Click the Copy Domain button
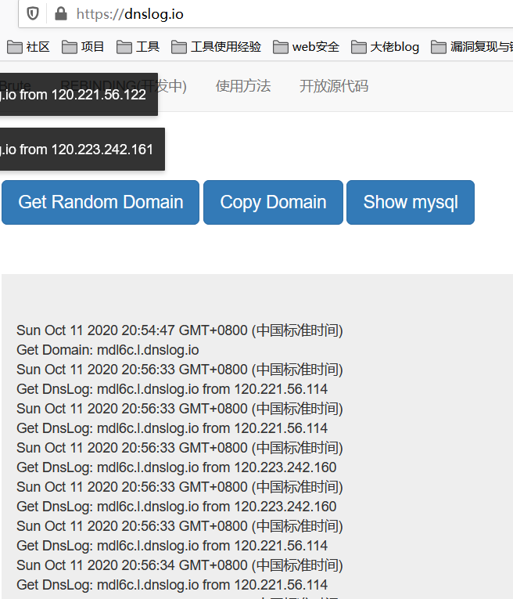The width and height of the screenshot is (513, 599). 273,203
